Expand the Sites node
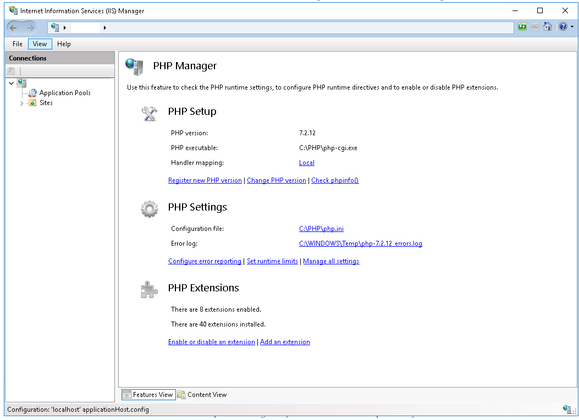Image resolution: width=579 pixels, height=420 pixels. pos(22,103)
